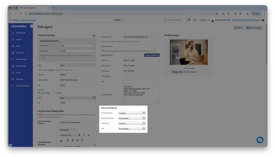This screenshot has width=275, height=157.
Task: Open the Dashboard sidebar item
Action: click(x=21, y=33)
